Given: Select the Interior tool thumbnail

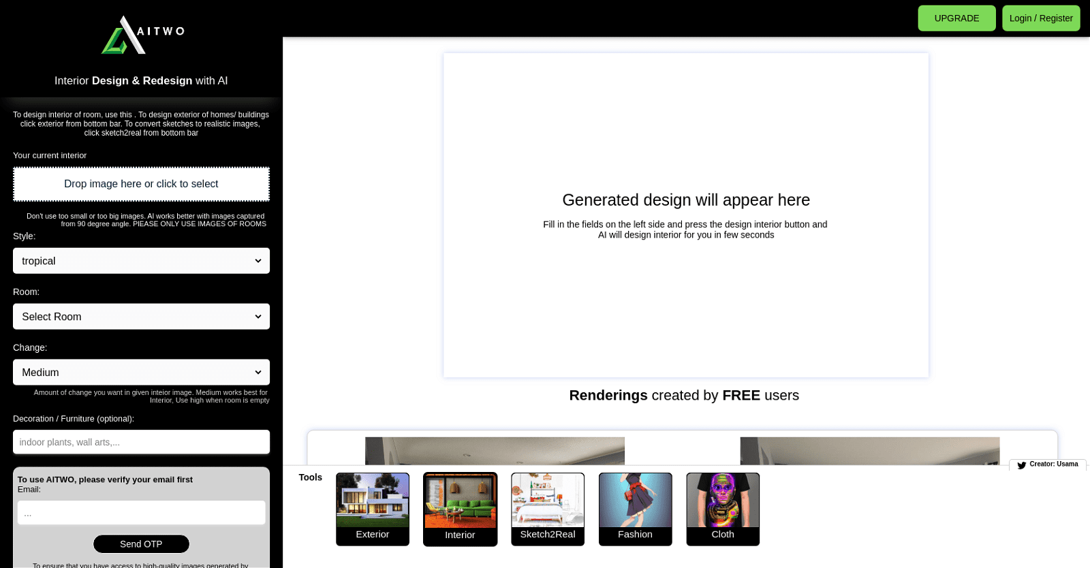Looking at the screenshot, I should [460, 508].
